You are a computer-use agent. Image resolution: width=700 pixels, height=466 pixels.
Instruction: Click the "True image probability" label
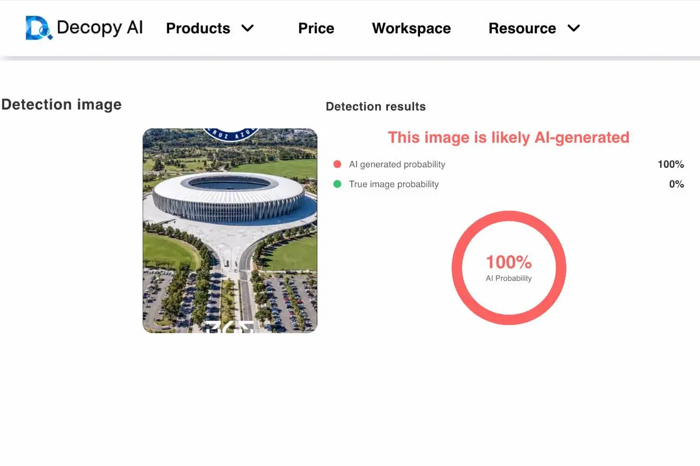394,184
